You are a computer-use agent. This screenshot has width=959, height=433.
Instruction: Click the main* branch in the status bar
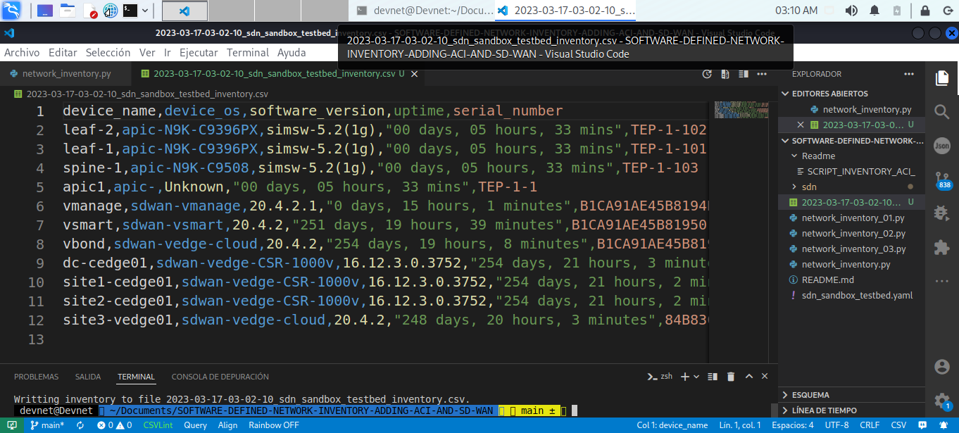click(x=47, y=425)
